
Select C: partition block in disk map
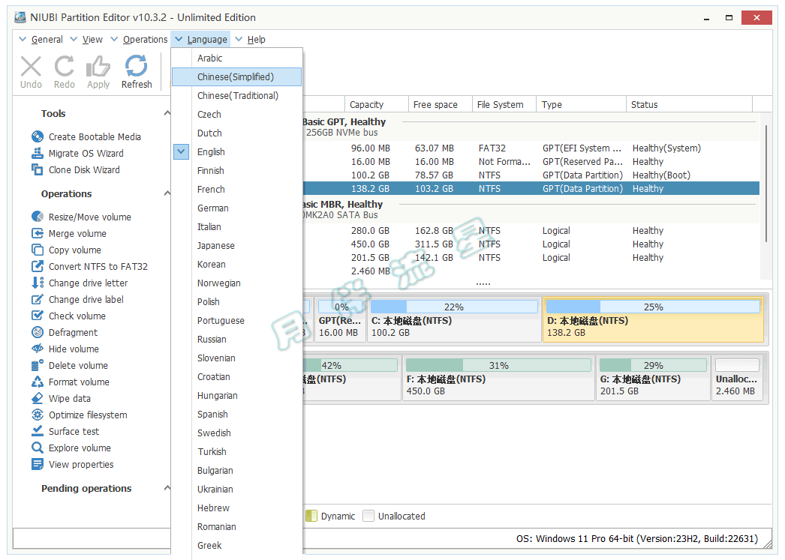454,319
